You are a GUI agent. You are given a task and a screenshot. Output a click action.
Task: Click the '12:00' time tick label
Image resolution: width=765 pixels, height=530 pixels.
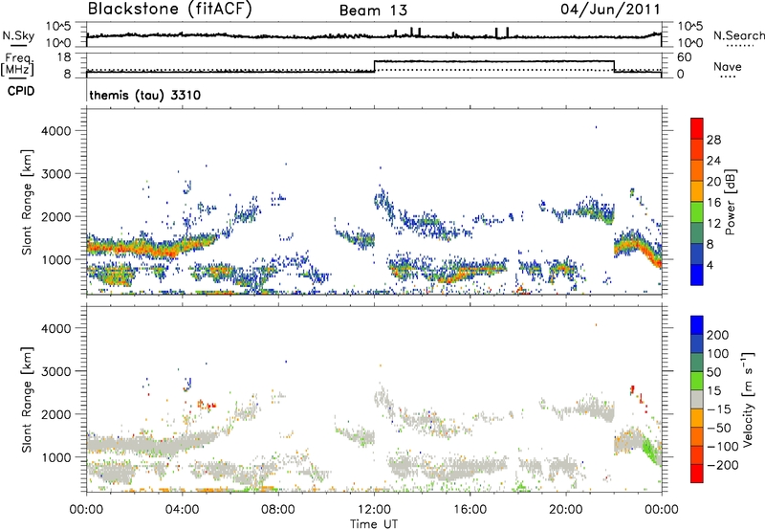coord(374,510)
